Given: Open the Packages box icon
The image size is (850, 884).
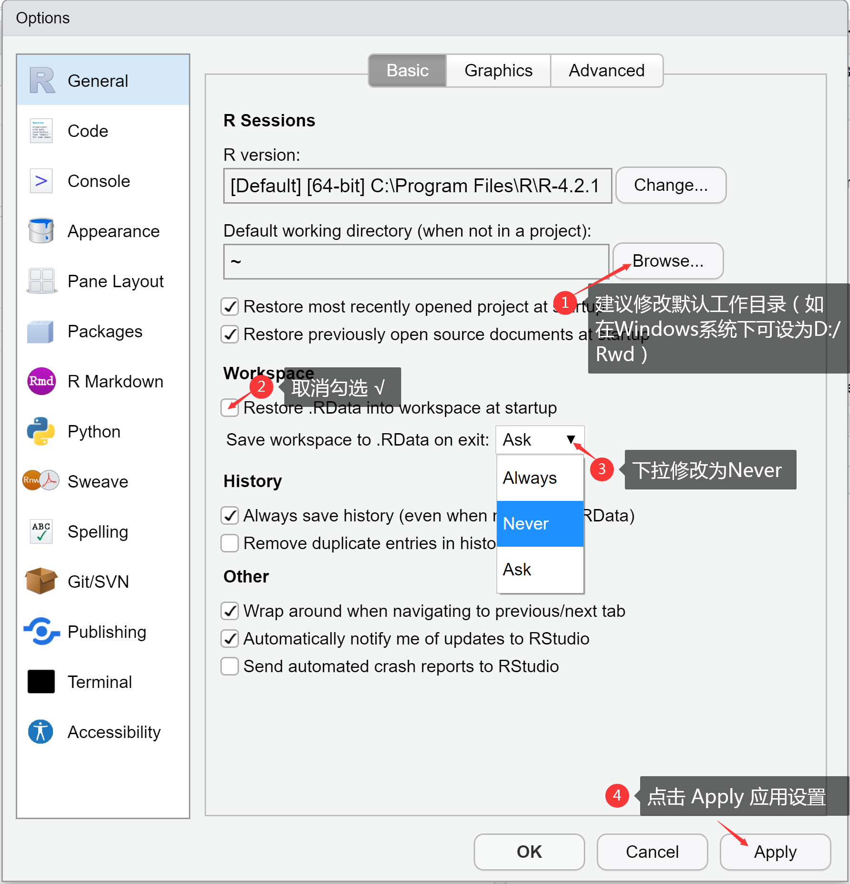Looking at the screenshot, I should (x=41, y=331).
